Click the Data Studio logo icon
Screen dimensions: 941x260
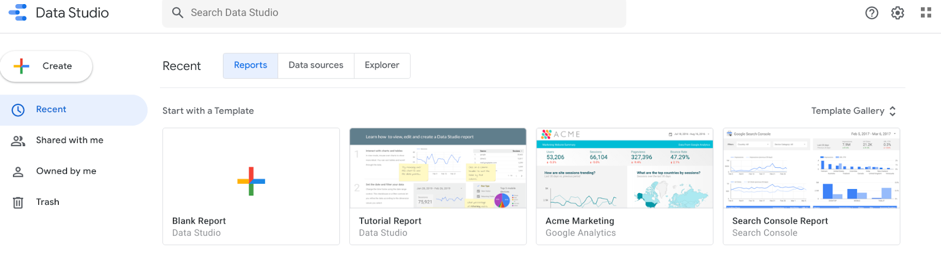18,12
